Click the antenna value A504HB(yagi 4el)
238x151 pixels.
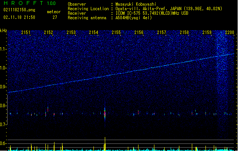pyautogui.click(x=134, y=18)
